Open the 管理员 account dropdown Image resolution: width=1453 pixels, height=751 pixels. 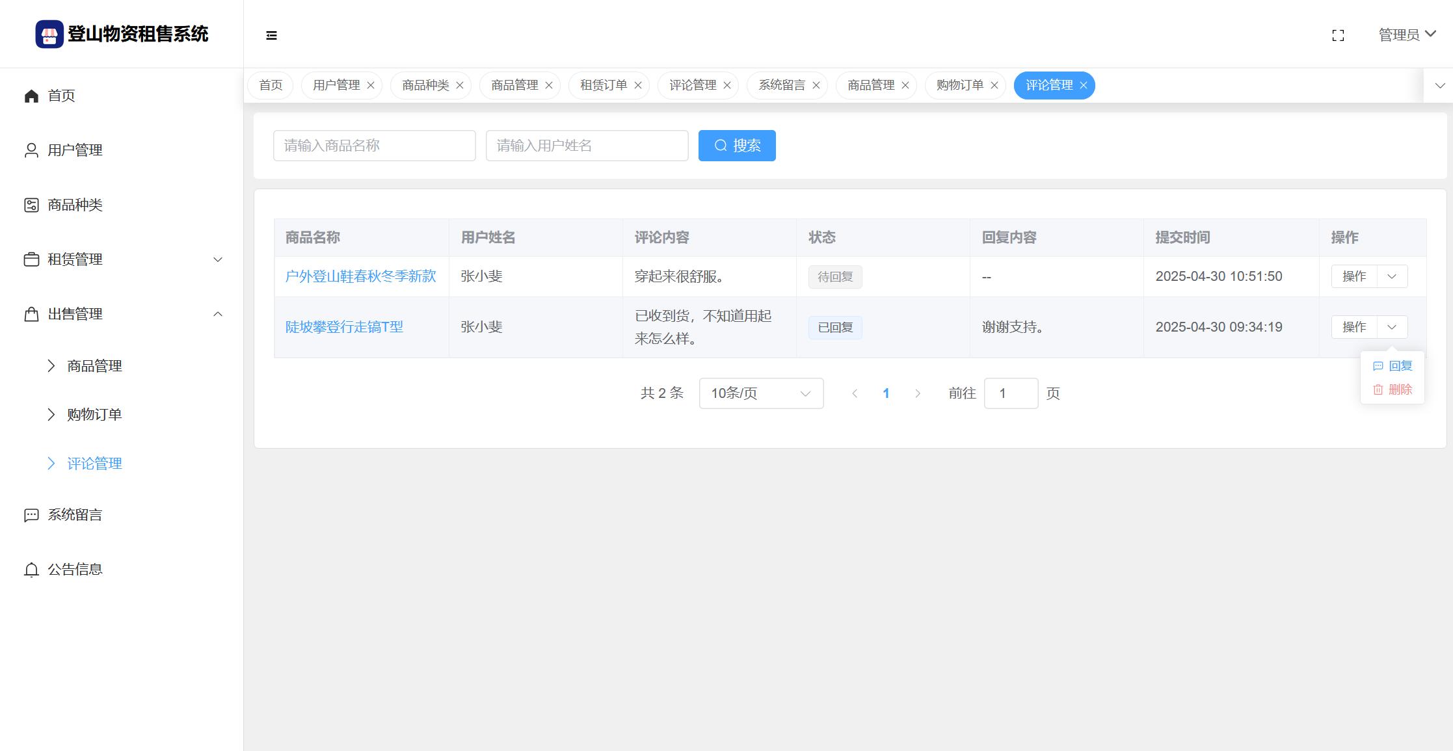1407,34
